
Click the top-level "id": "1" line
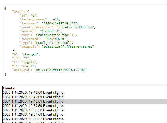21,58
